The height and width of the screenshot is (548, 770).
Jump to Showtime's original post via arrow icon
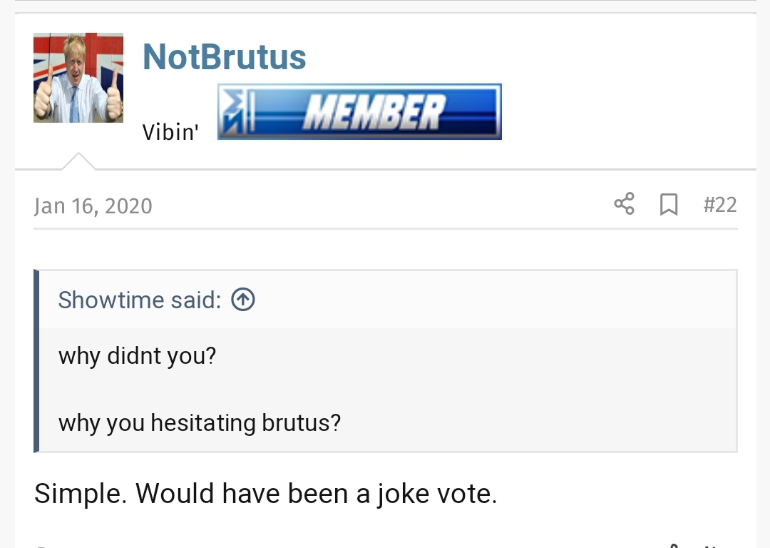point(242,300)
